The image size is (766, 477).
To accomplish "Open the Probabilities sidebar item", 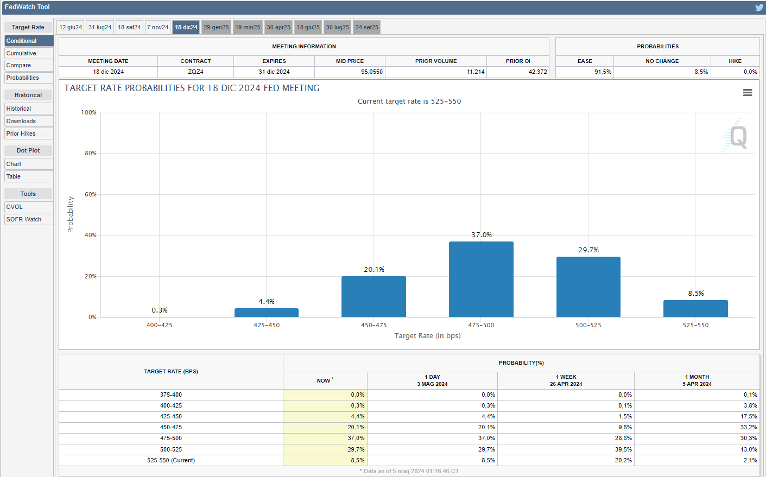I will click(29, 78).
